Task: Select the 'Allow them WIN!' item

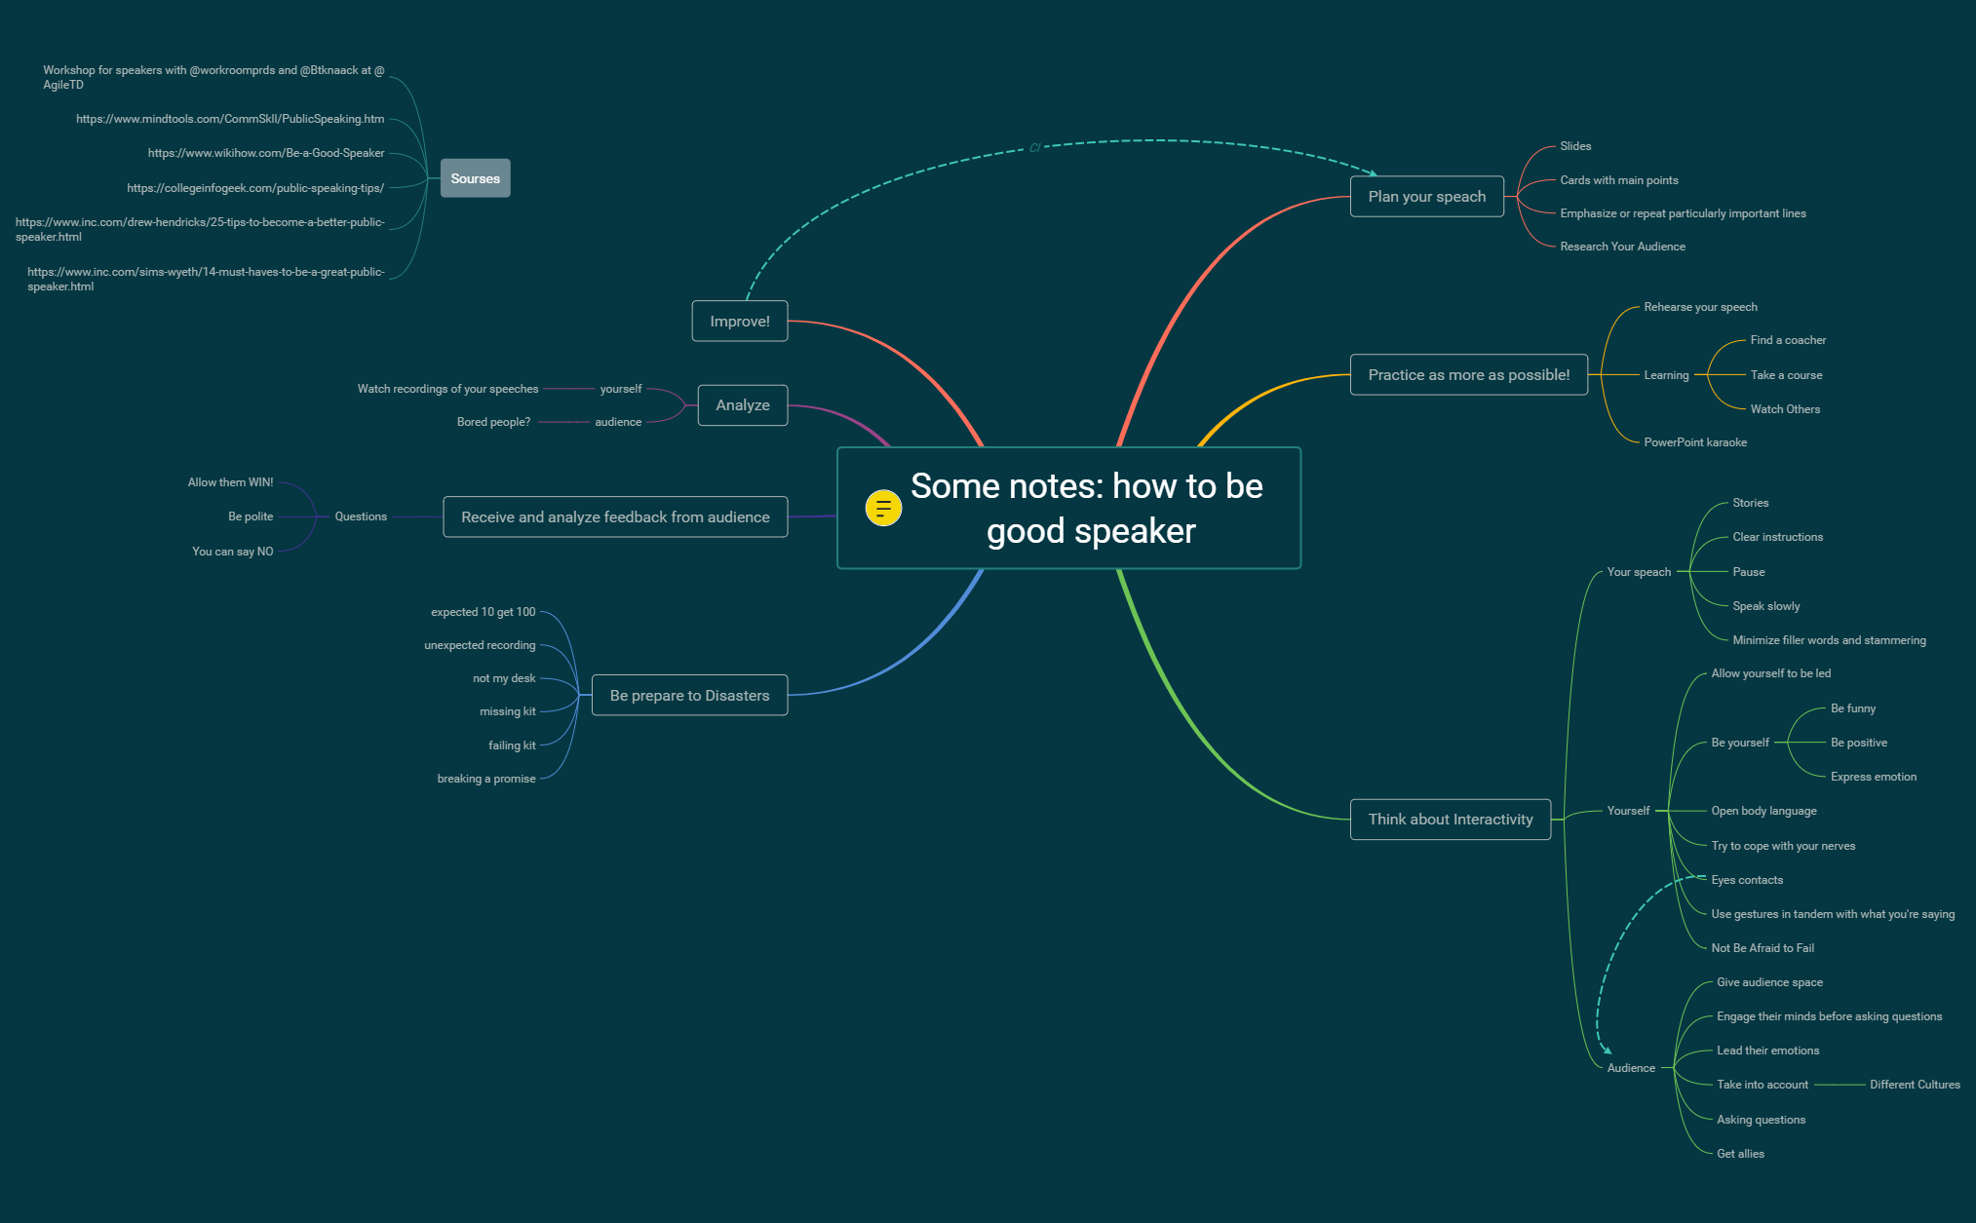Action: [x=229, y=481]
